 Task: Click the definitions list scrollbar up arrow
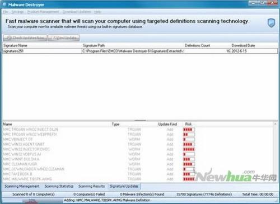[275, 124]
